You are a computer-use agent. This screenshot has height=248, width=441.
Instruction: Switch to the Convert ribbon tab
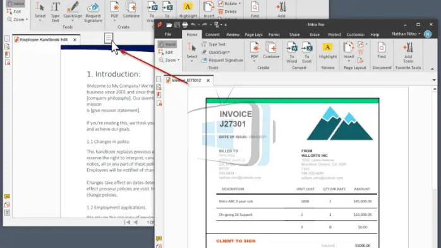coord(212,35)
